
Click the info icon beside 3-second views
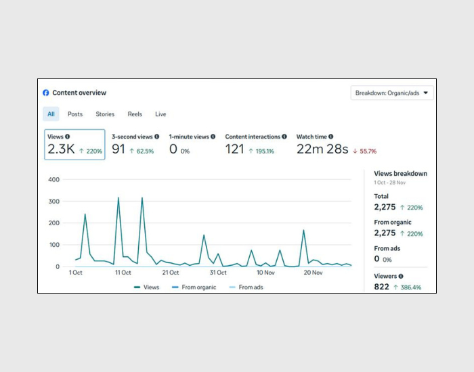(158, 137)
